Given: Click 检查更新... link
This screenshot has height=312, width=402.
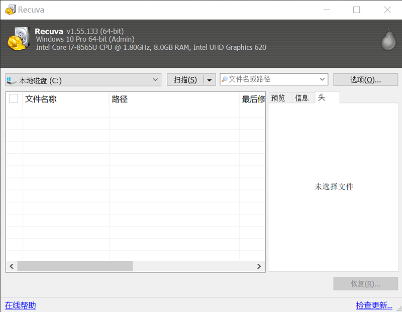Looking at the screenshot, I should click(374, 305).
